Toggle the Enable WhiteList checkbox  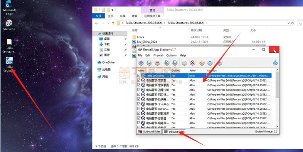(276, 132)
